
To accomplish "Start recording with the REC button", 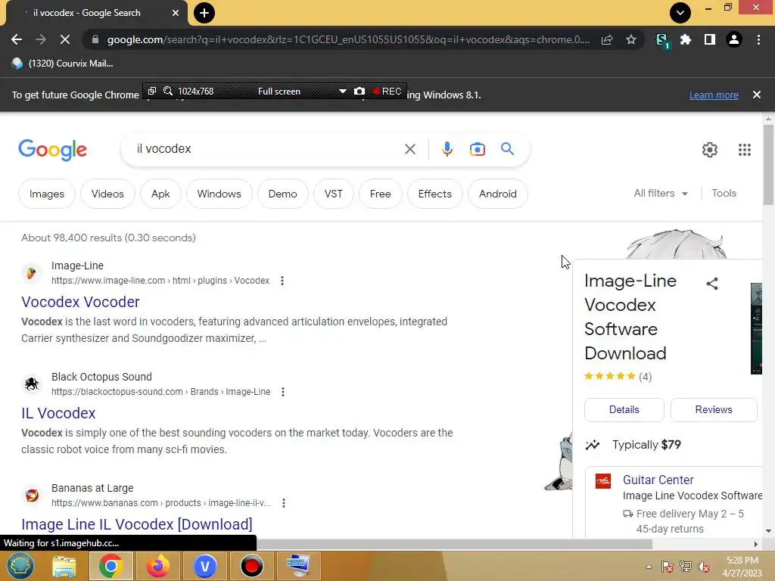I will [387, 91].
